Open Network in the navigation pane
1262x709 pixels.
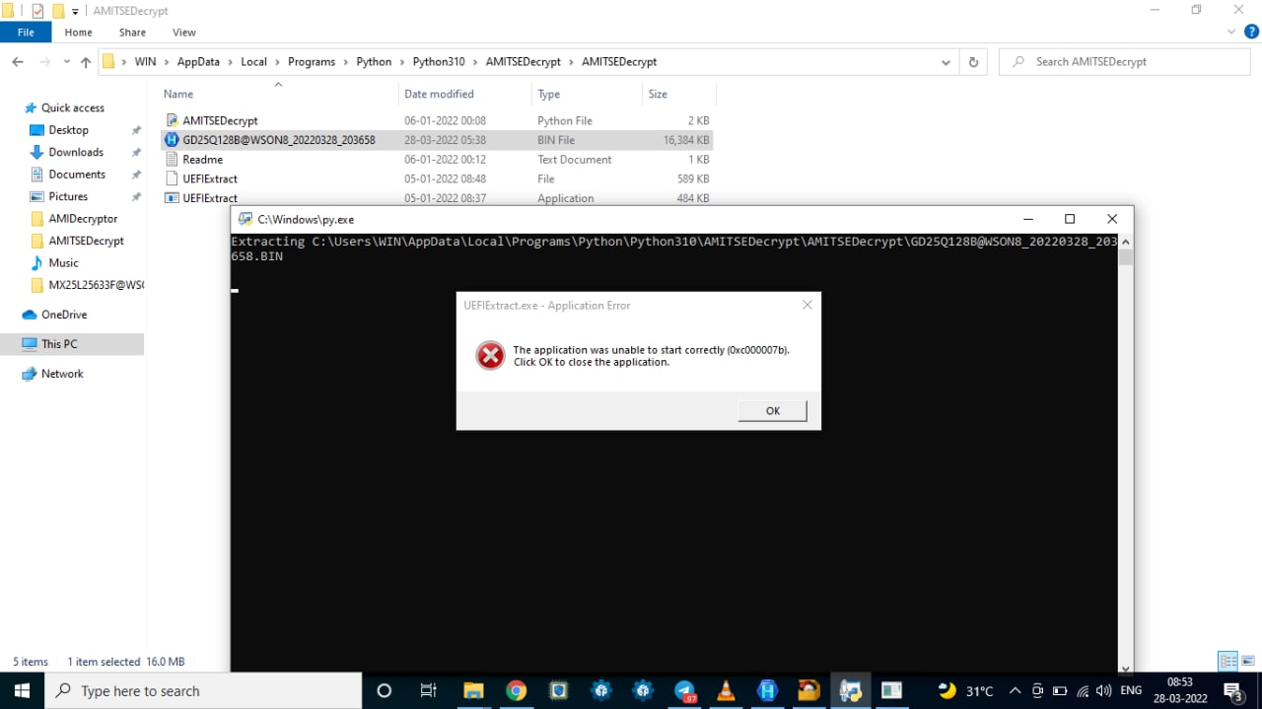click(x=62, y=374)
